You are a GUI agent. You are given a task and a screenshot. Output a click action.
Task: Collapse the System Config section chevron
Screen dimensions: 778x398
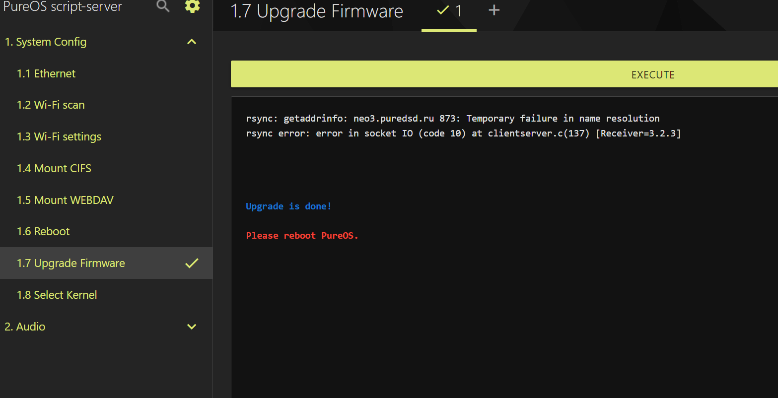[x=192, y=42]
